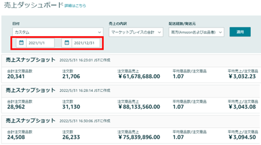The height and width of the screenshot is (145, 261).
Task: Click the chevron on the カスタム dropdown
Action: point(99,32)
